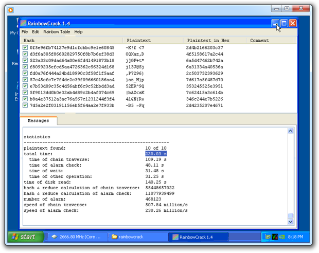Close the outer viewer window

tap(301, 9)
